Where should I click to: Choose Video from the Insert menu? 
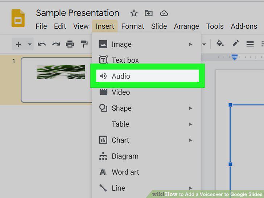[146, 92]
